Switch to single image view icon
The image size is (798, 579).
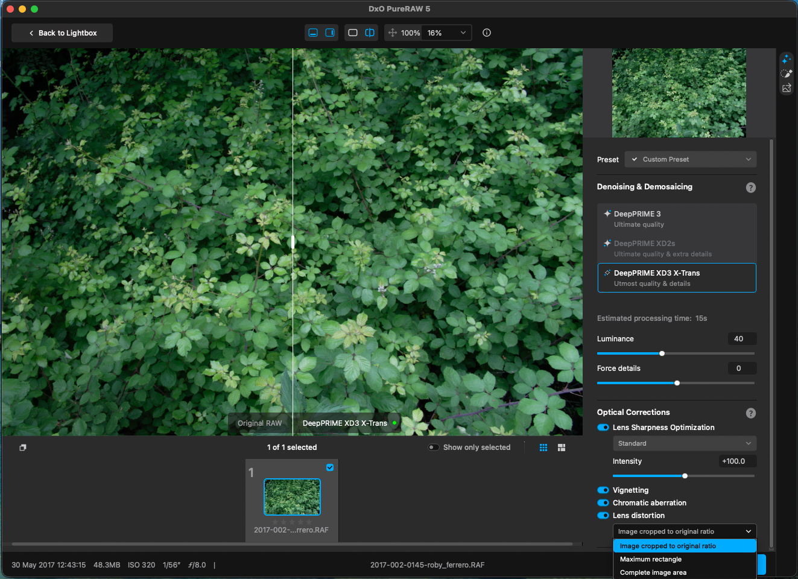point(353,33)
